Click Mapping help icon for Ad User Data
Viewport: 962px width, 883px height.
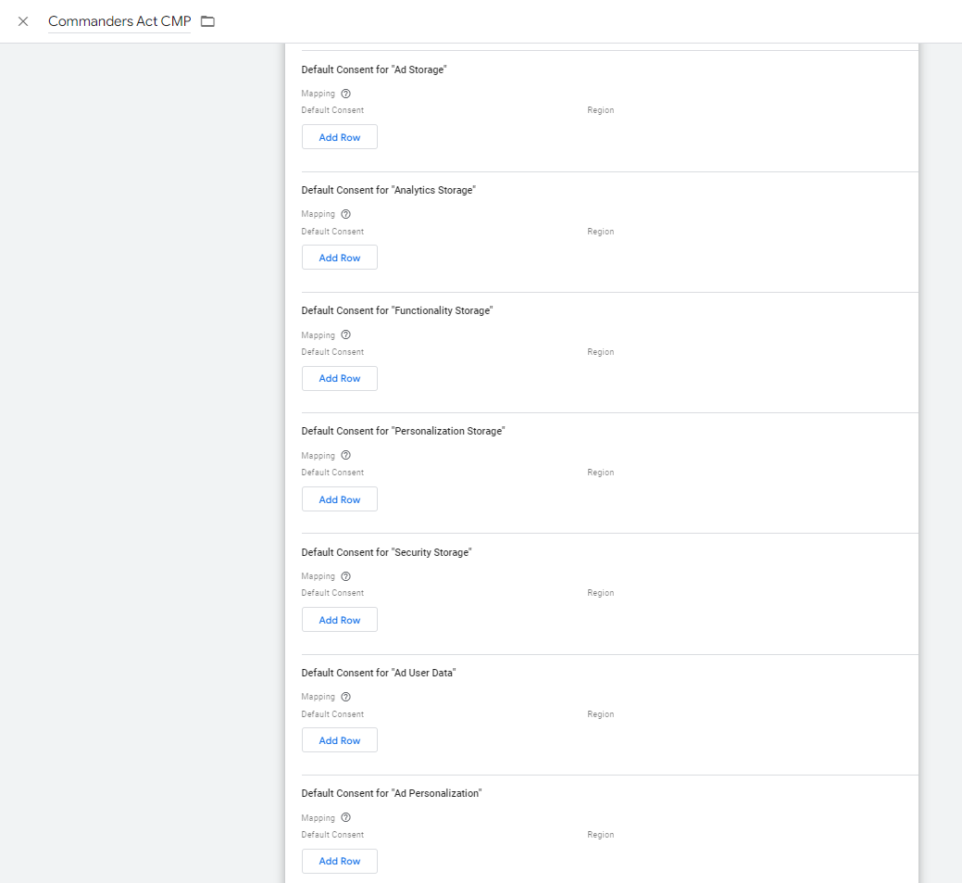coord(346,697)
